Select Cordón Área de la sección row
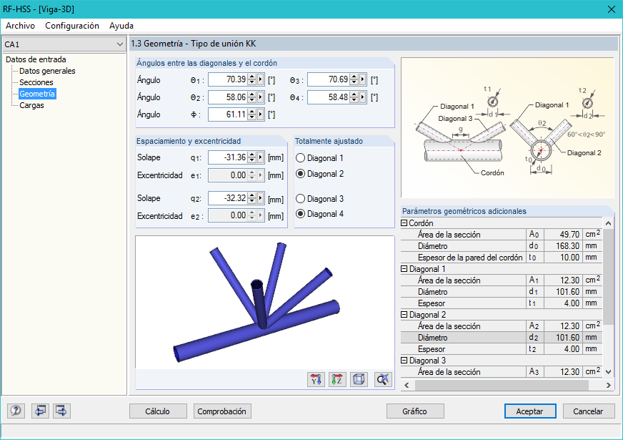The image size is (623, 440). [x=502, y=235]
